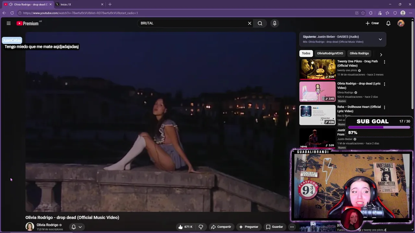Save the video with Guardar
This screenshot has height=233, width=415.
coord(275,227)
